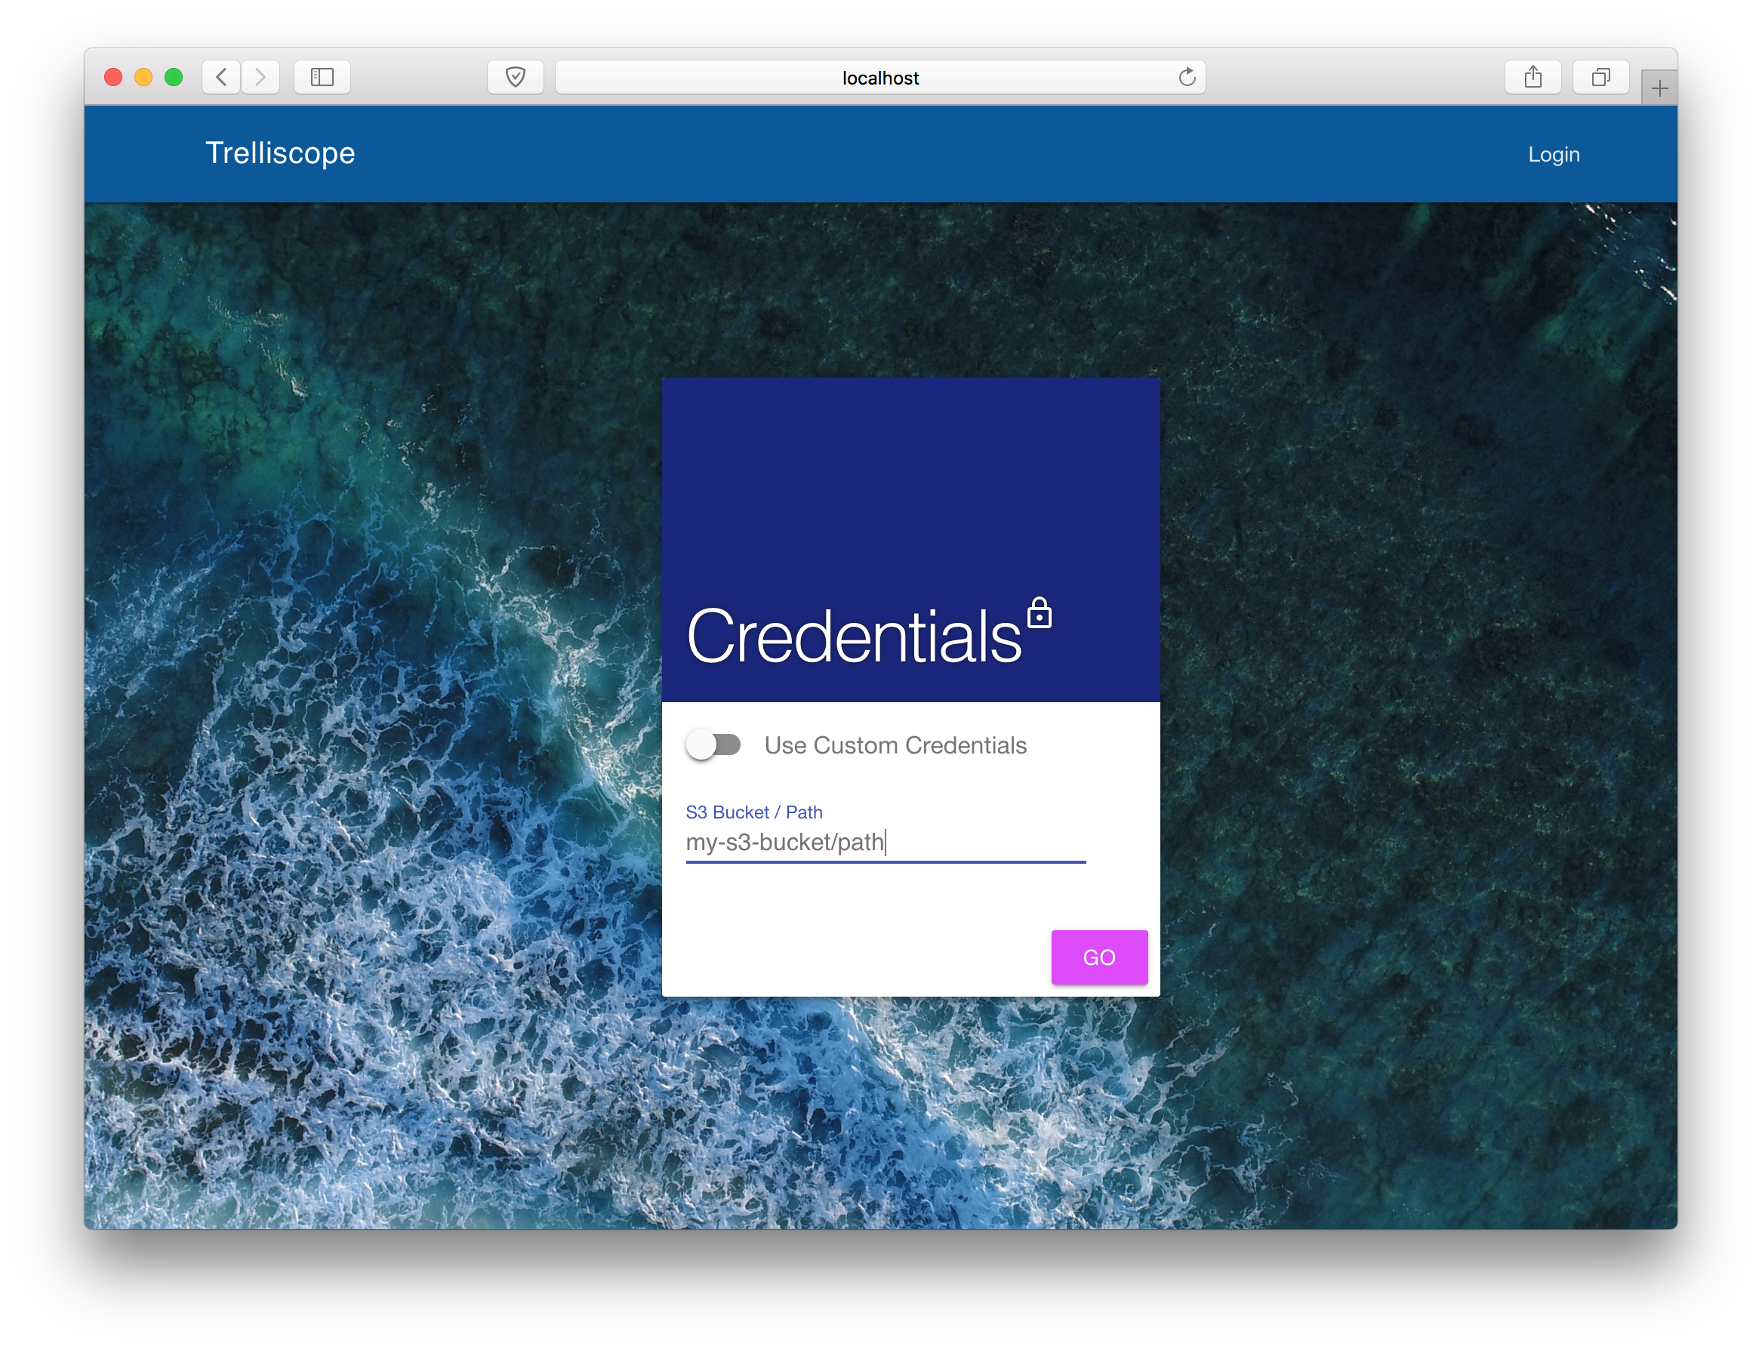Open a new tab with plus
Viewport: 1762px width, 1350px height.
pyautogui.click(x=1659, y=88)
